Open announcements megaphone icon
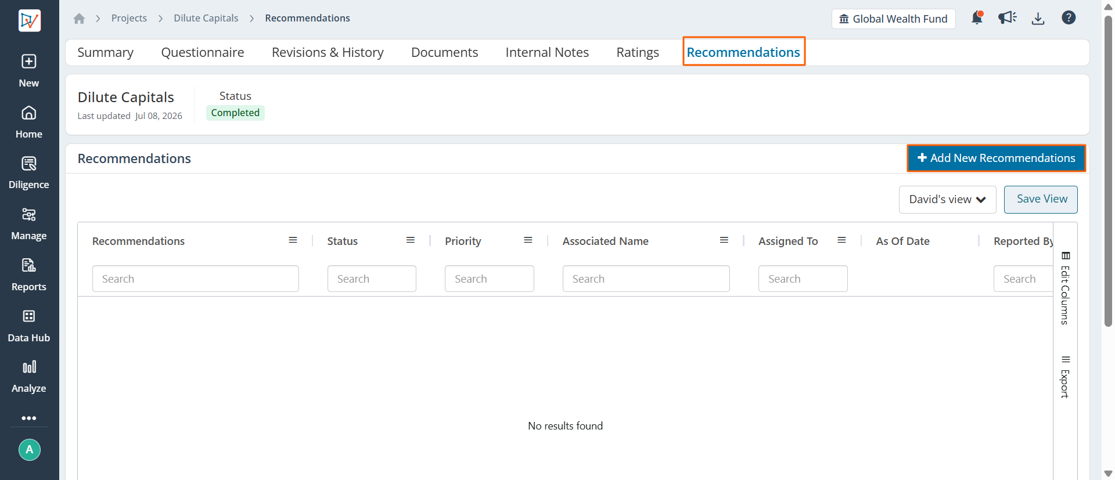This screenshot has height=480, width=1115. [1008, 18]
